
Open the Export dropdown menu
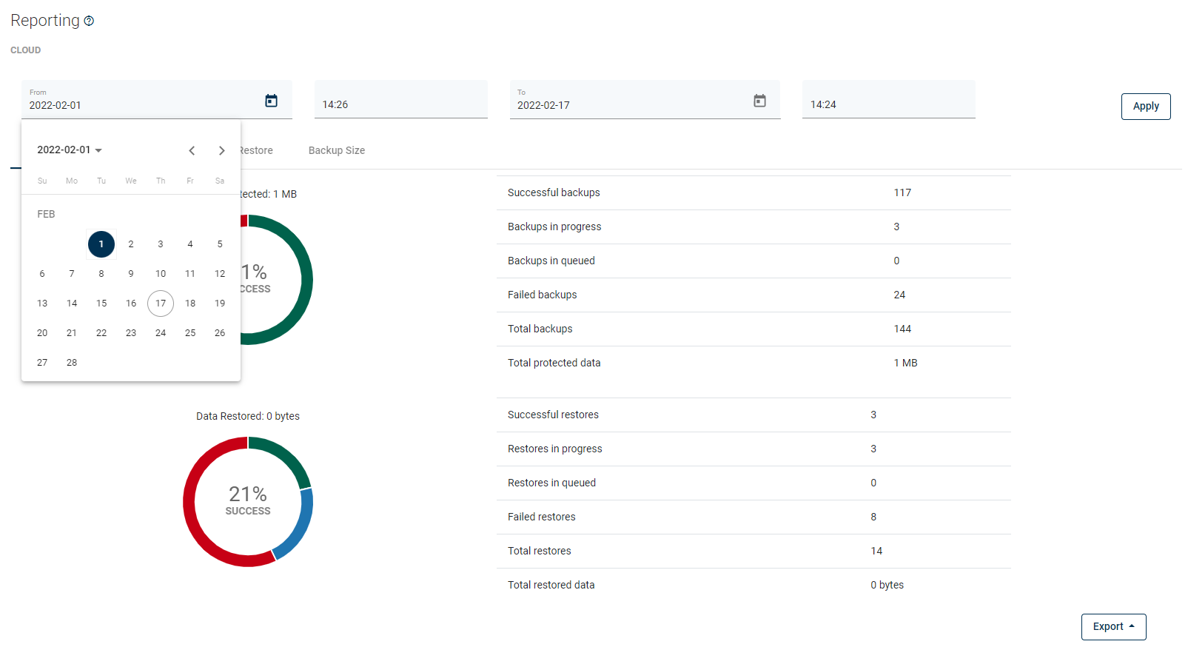(1113, 626)
